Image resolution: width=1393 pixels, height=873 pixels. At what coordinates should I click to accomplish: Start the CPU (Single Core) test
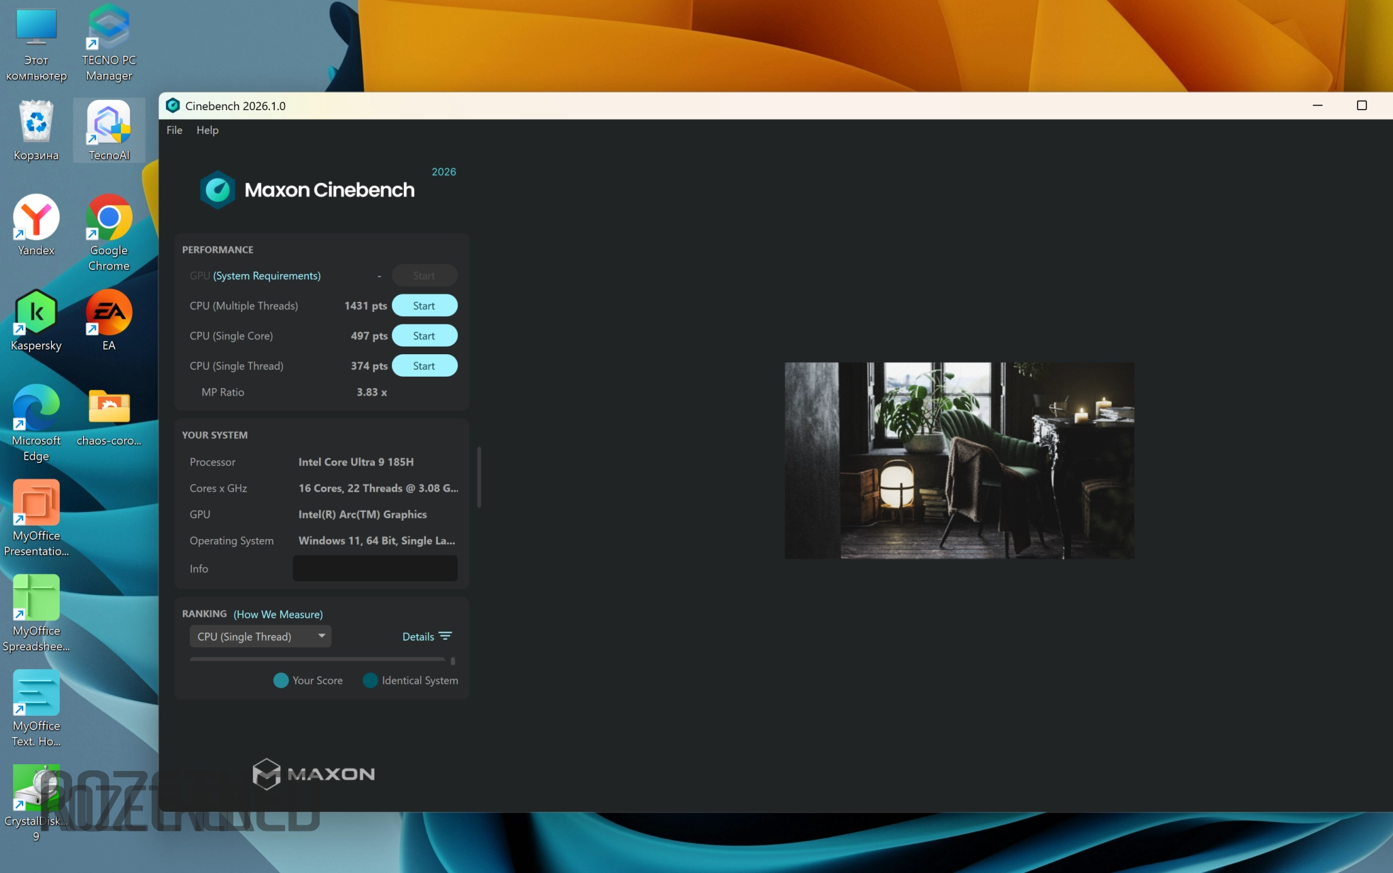coord(424,336)
